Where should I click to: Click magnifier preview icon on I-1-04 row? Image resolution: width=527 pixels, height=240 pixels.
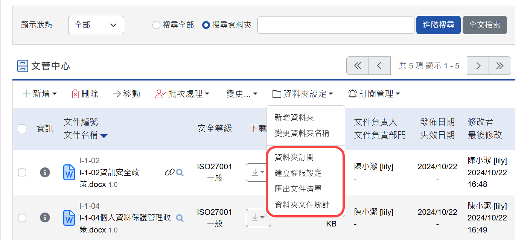[x=180, y=218]
